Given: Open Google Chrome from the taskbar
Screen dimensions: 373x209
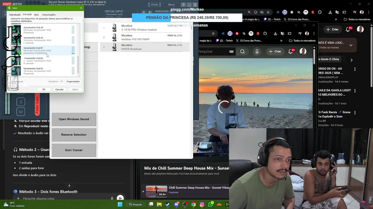Looking at the screenshot, I should 193,204.
